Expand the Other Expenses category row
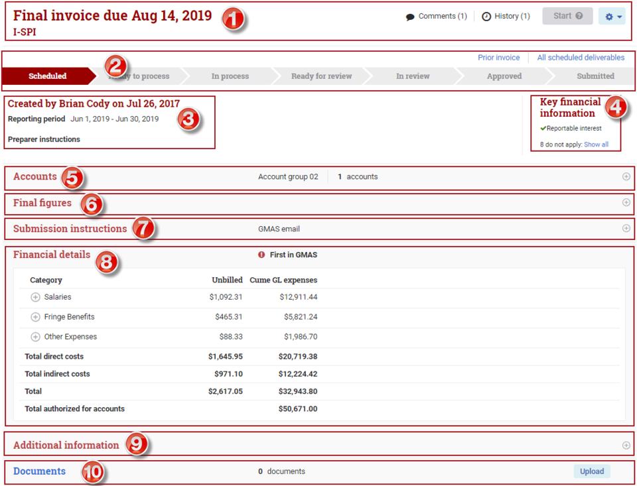The width and height of the screenshot is (637, 486). click(35, 337)
